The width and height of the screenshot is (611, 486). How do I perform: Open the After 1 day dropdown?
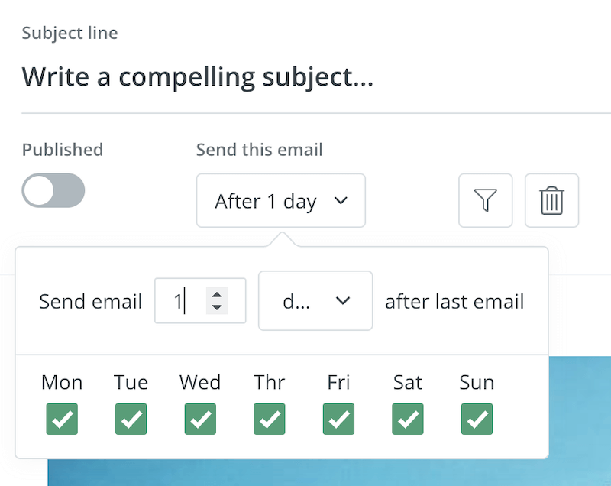pos(280,201)
